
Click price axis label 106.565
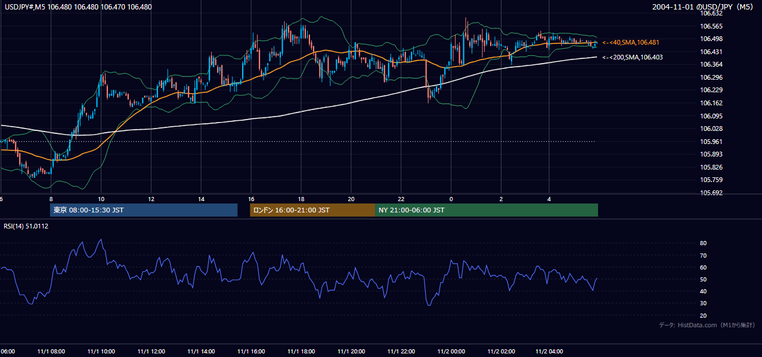711,26
